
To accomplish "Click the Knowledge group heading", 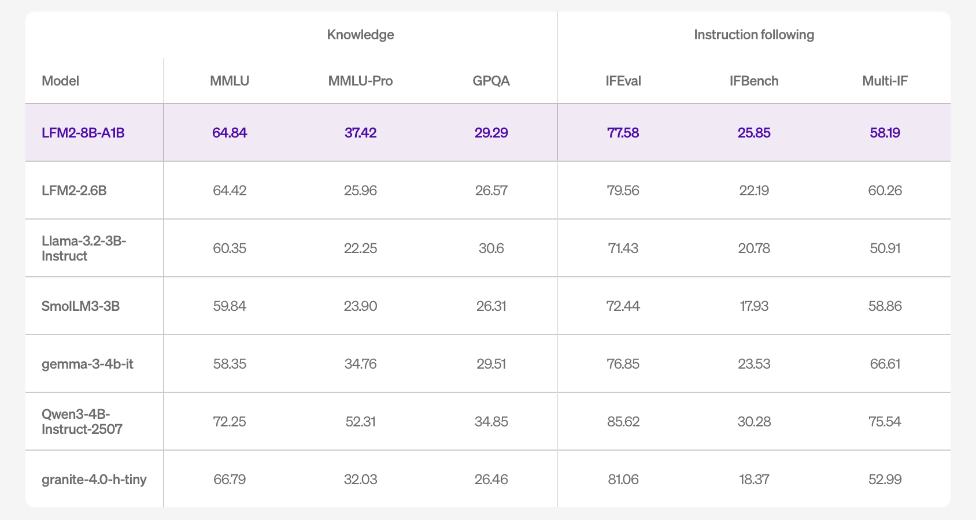I will click(360, 35).
